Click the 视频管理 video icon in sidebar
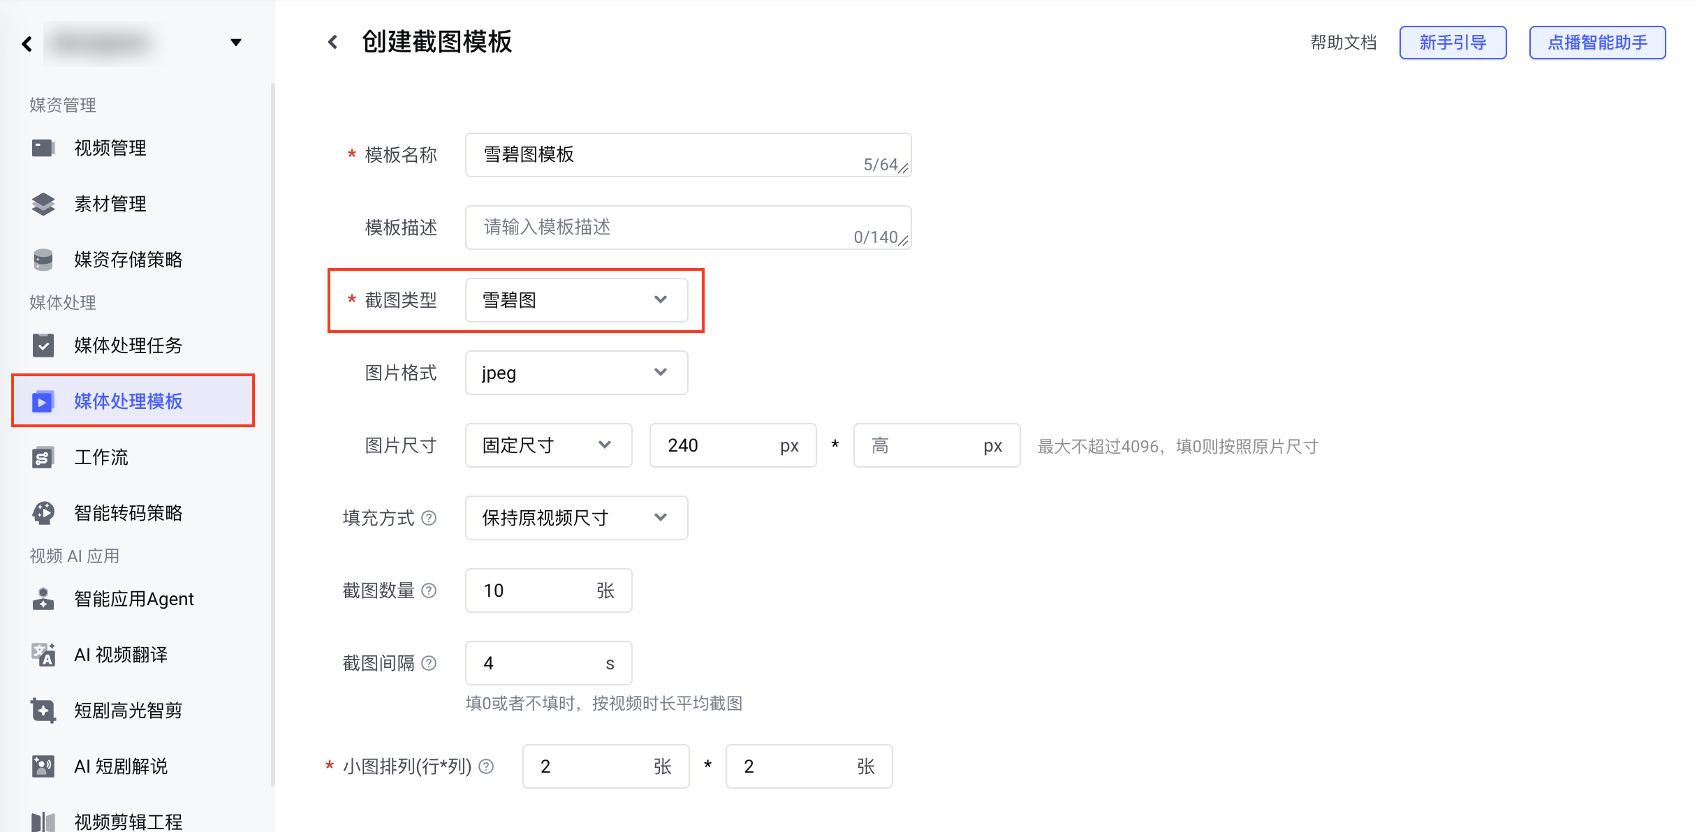Viewport: 1697px width, 832px height. [x=43, y=148]
